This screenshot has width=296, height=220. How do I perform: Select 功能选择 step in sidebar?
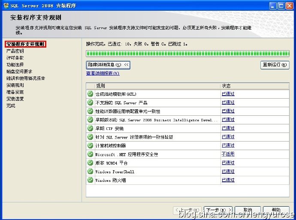pos(15,64)
